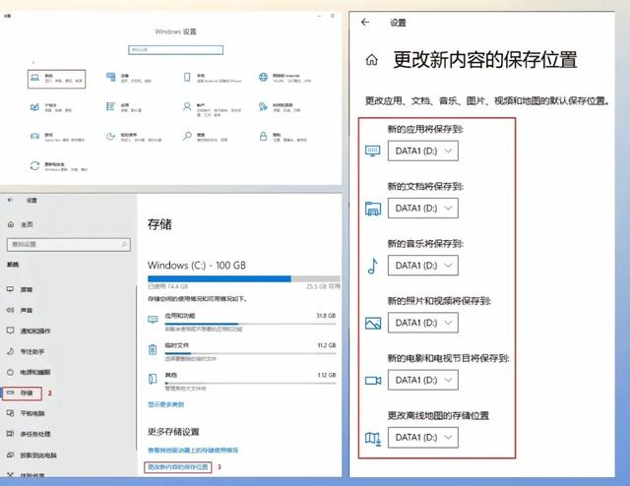Open the 轻松使用 (Ease of Access) tile
Viewport: 630px width, 486px height.
point(134,138)
